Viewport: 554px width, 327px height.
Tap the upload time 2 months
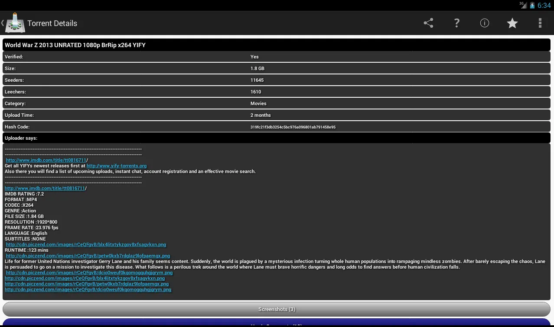point(261,115)
